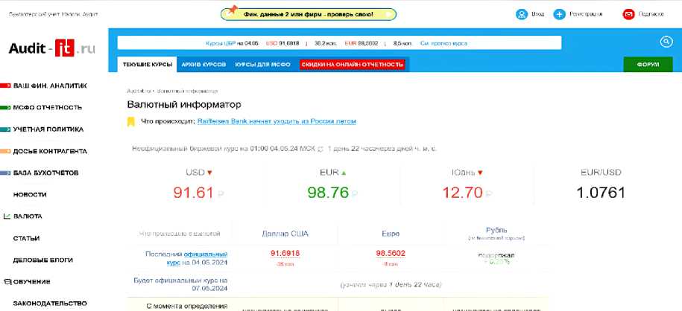Screen dimensions: 682x311
Task: Click the red СКИДКИ НА ОНЛАЙН ОТЧЕТНОСТЬ tab
Action: [x=353, y=64]
